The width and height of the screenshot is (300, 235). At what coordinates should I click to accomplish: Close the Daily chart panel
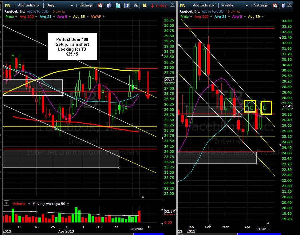(x=172, y=4)
